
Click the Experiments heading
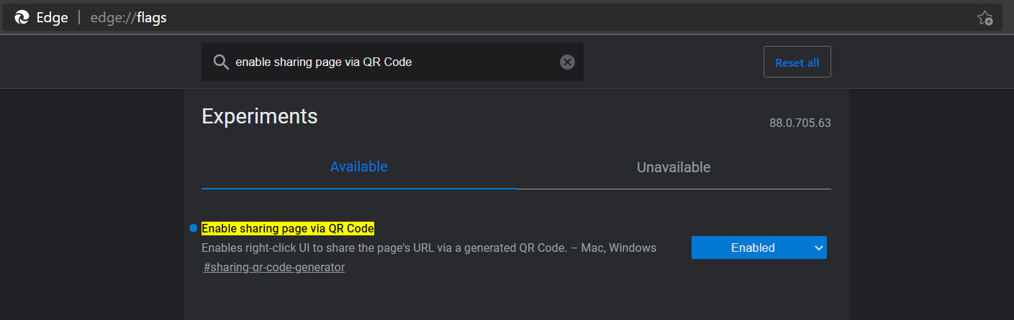pos(259,116)
